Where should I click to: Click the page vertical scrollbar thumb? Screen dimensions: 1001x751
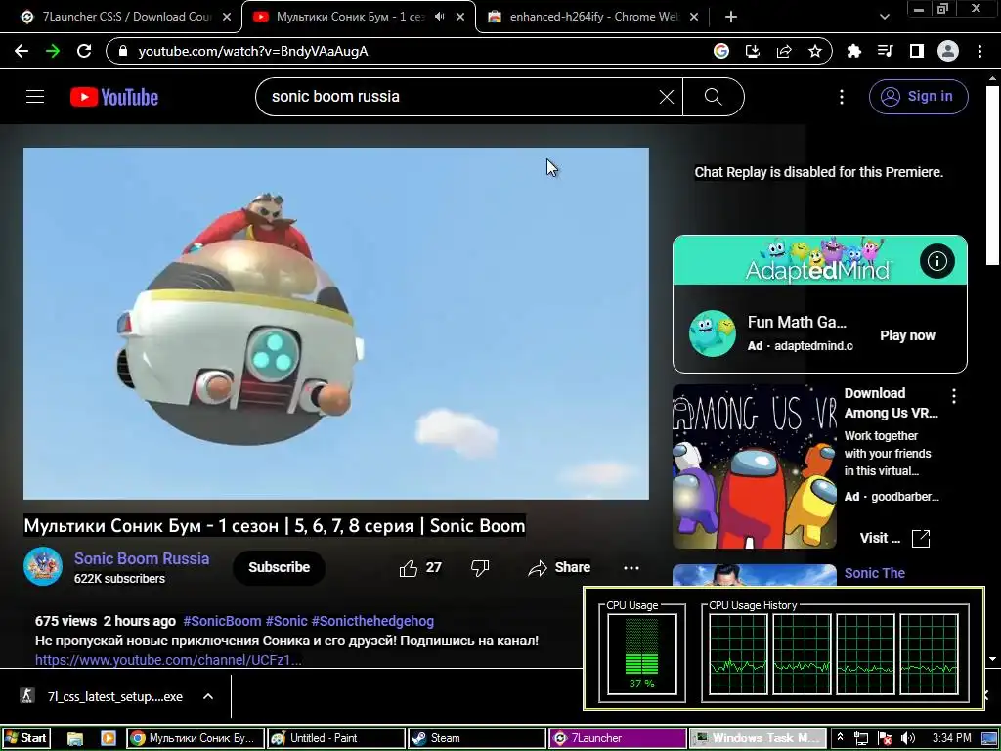pyautogui.click(x=992, y=175)
